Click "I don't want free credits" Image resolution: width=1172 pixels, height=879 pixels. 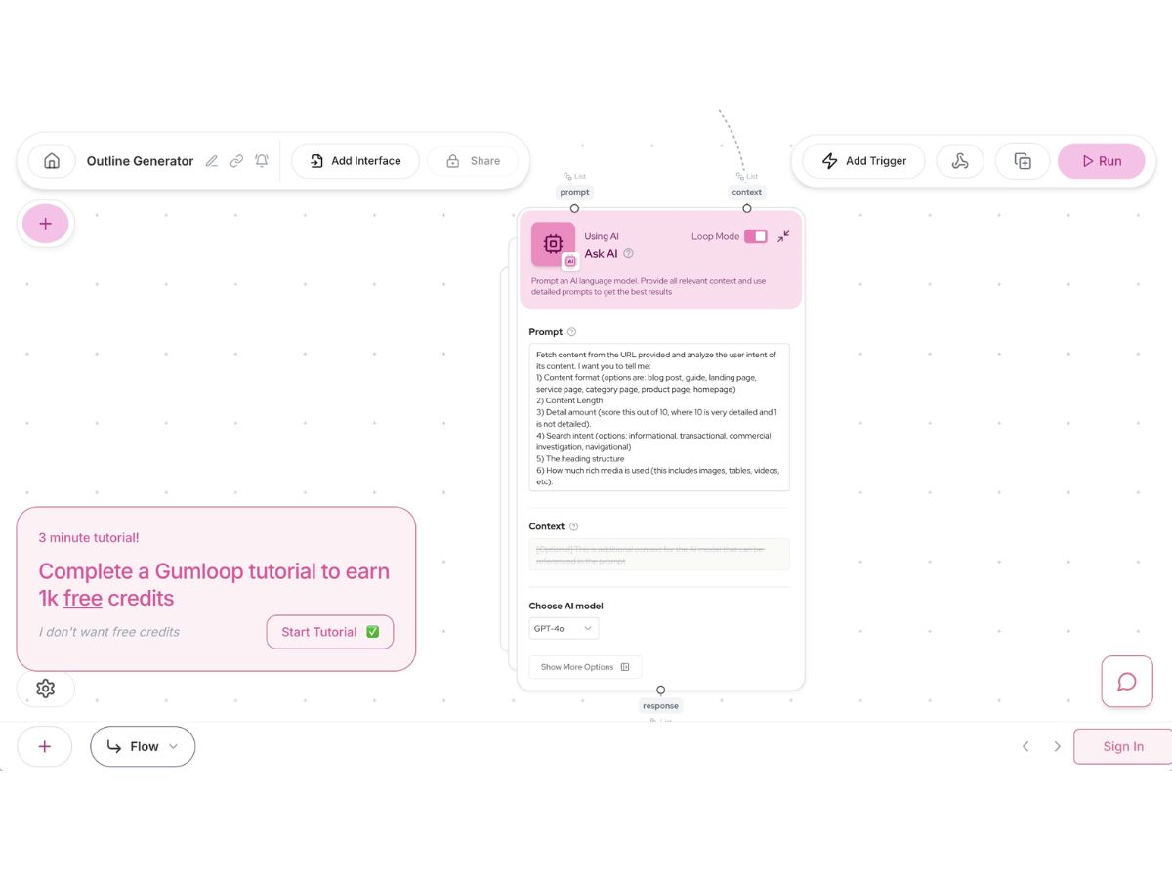point(109,632)
